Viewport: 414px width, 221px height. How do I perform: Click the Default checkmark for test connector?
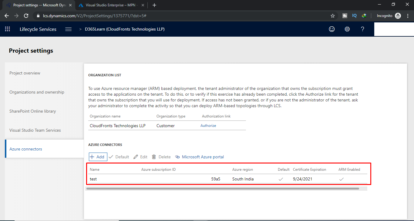(x=281, y=179)
